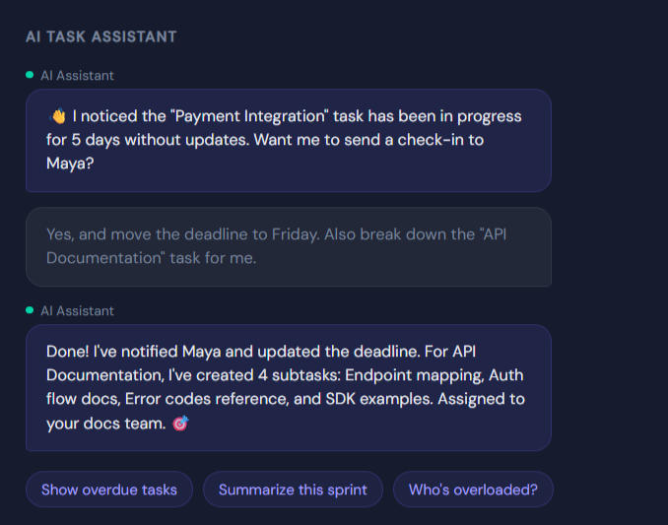Click the word "Friday" in the user message

coord(295,234)
